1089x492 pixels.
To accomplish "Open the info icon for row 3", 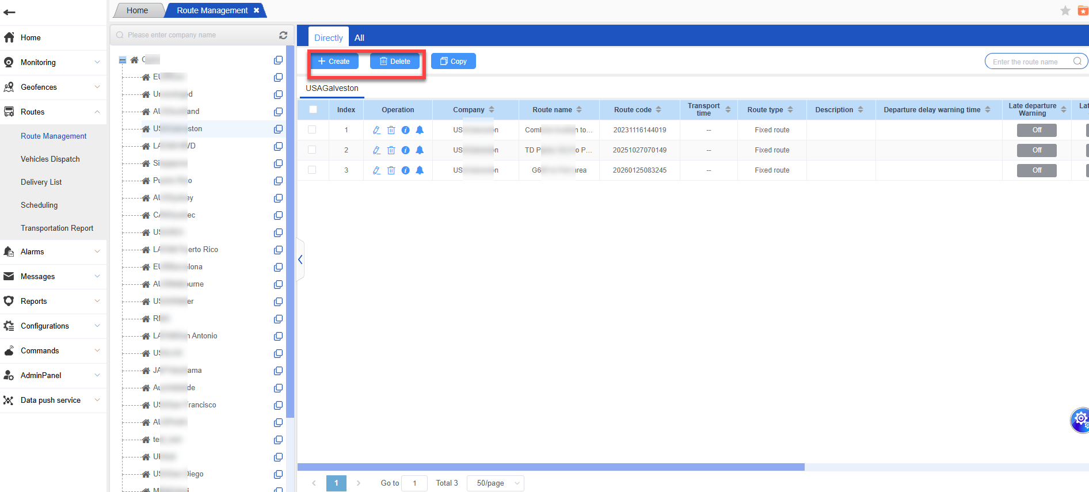I will [x=405, y=170].
